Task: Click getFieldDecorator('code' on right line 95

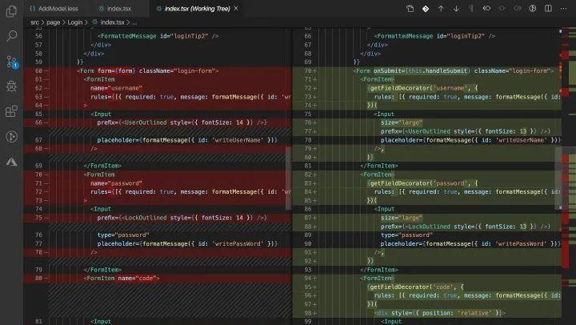Action: (x=410, y=287)
